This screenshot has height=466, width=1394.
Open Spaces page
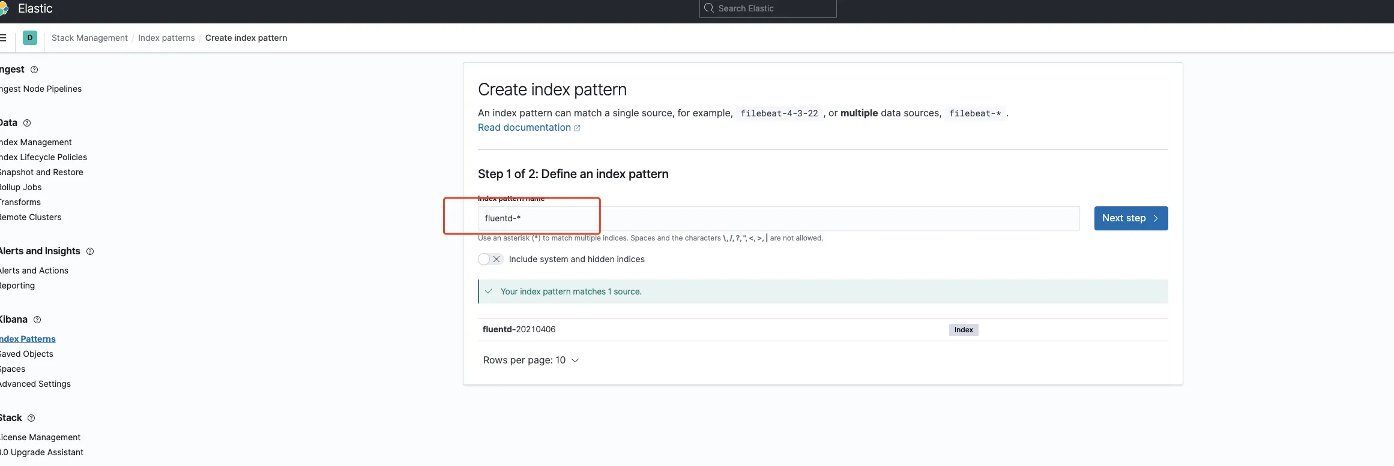[13, 369]
